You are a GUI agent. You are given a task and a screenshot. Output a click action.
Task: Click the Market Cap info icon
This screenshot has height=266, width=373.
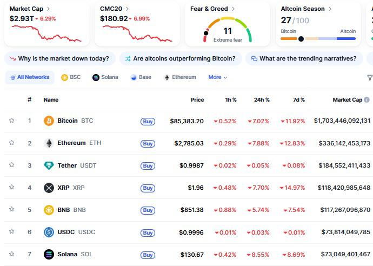[367, 100]
